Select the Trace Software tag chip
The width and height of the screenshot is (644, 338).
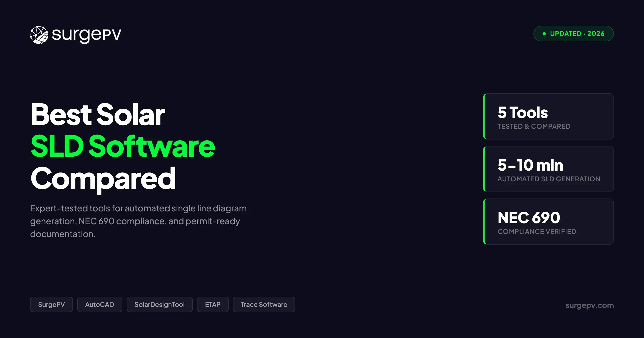[264, 304]
